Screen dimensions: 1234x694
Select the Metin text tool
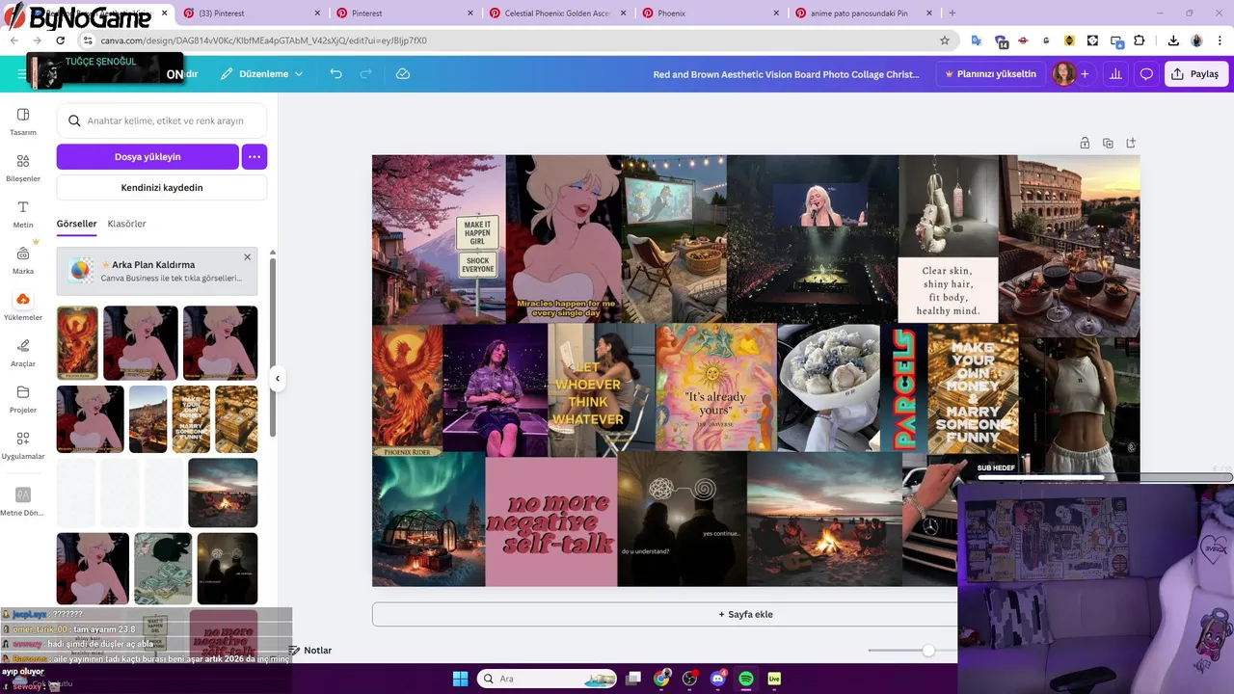(23, 213)
